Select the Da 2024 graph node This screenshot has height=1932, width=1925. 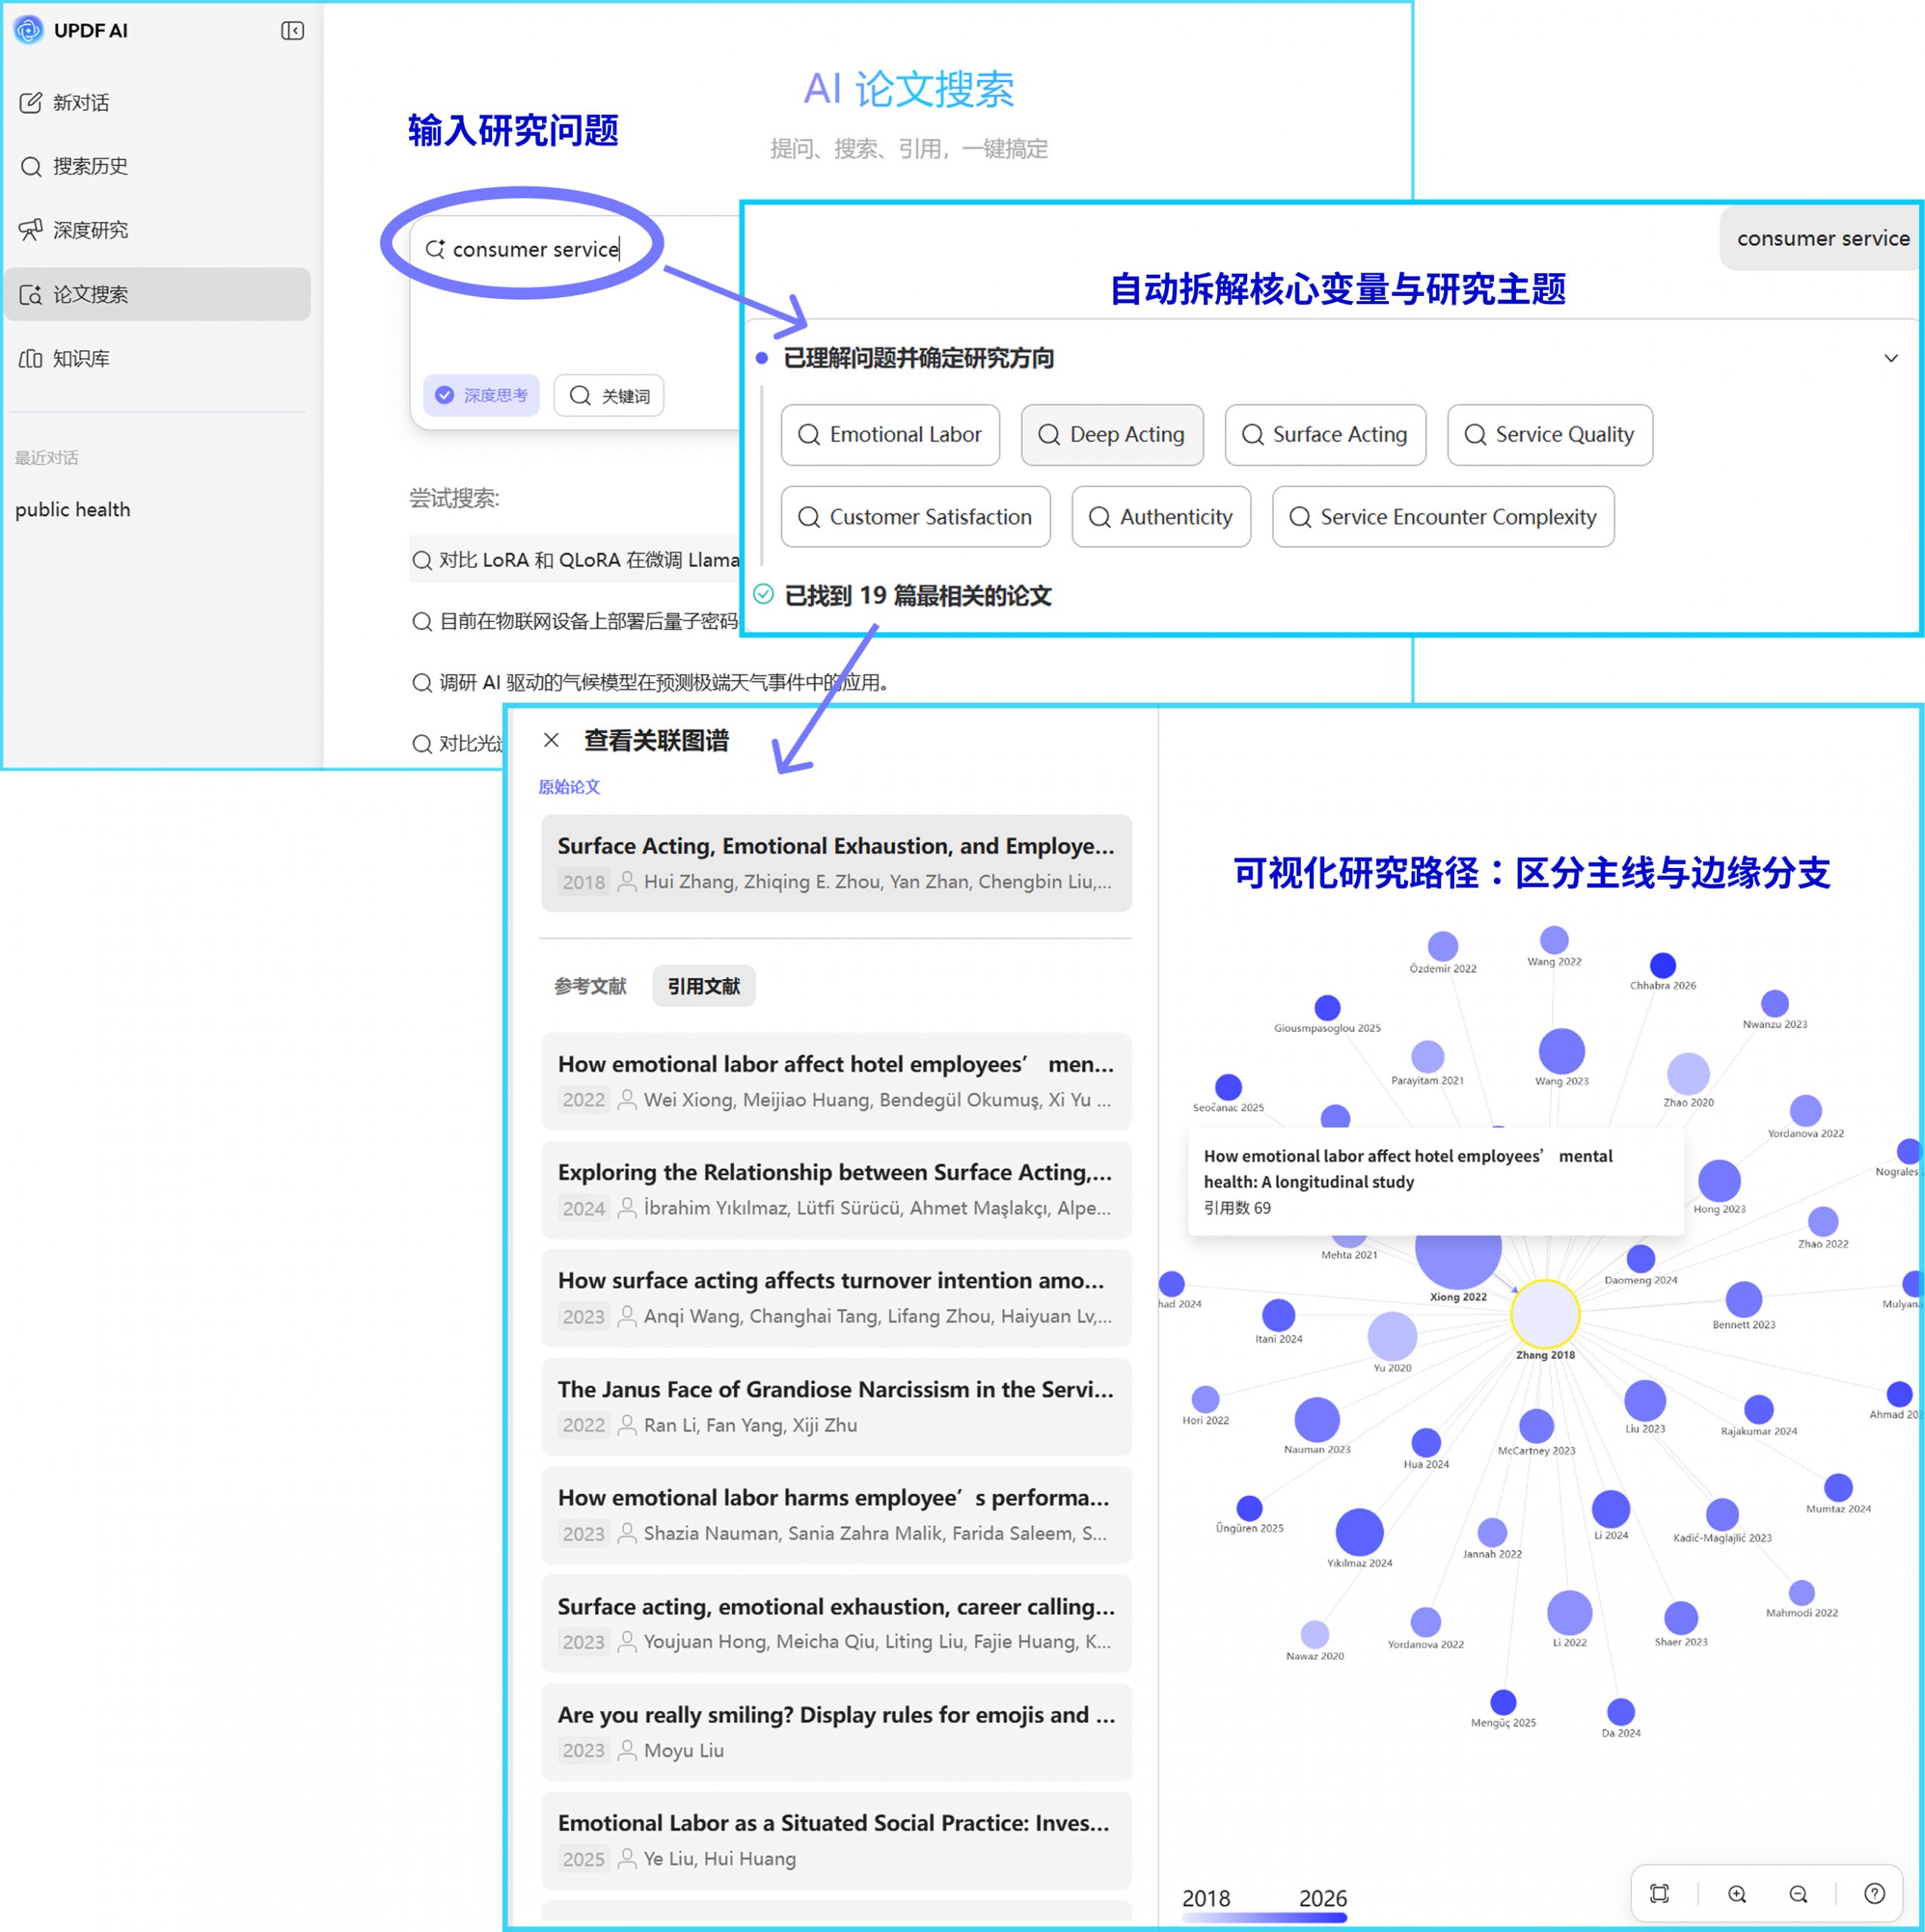[1620, 1711]
